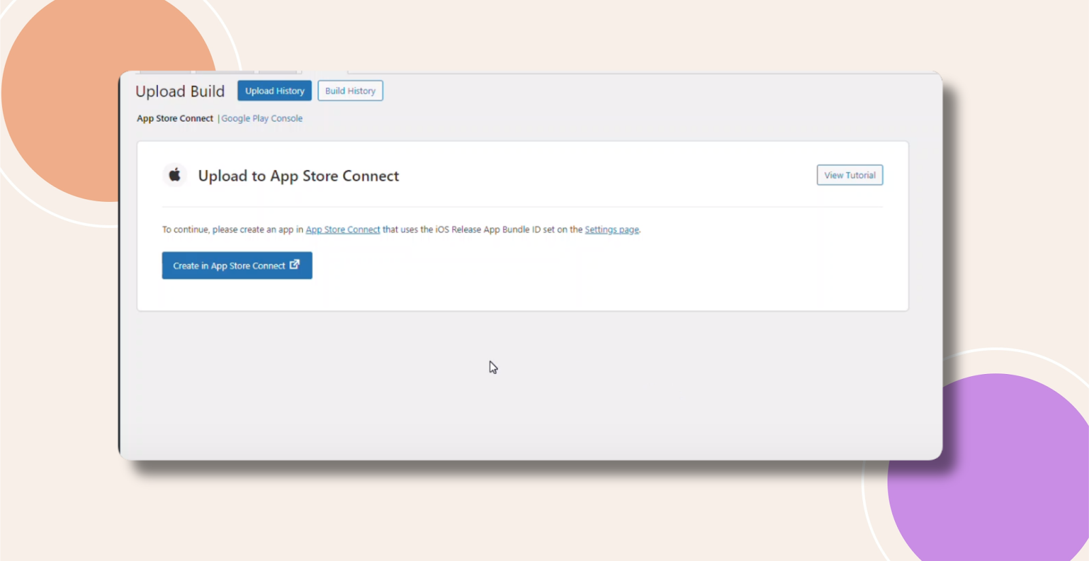
Task: Click Create in App Store Connect button
Action: point(237,265)
